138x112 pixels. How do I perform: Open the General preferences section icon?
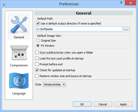click(x=19, y=25)
